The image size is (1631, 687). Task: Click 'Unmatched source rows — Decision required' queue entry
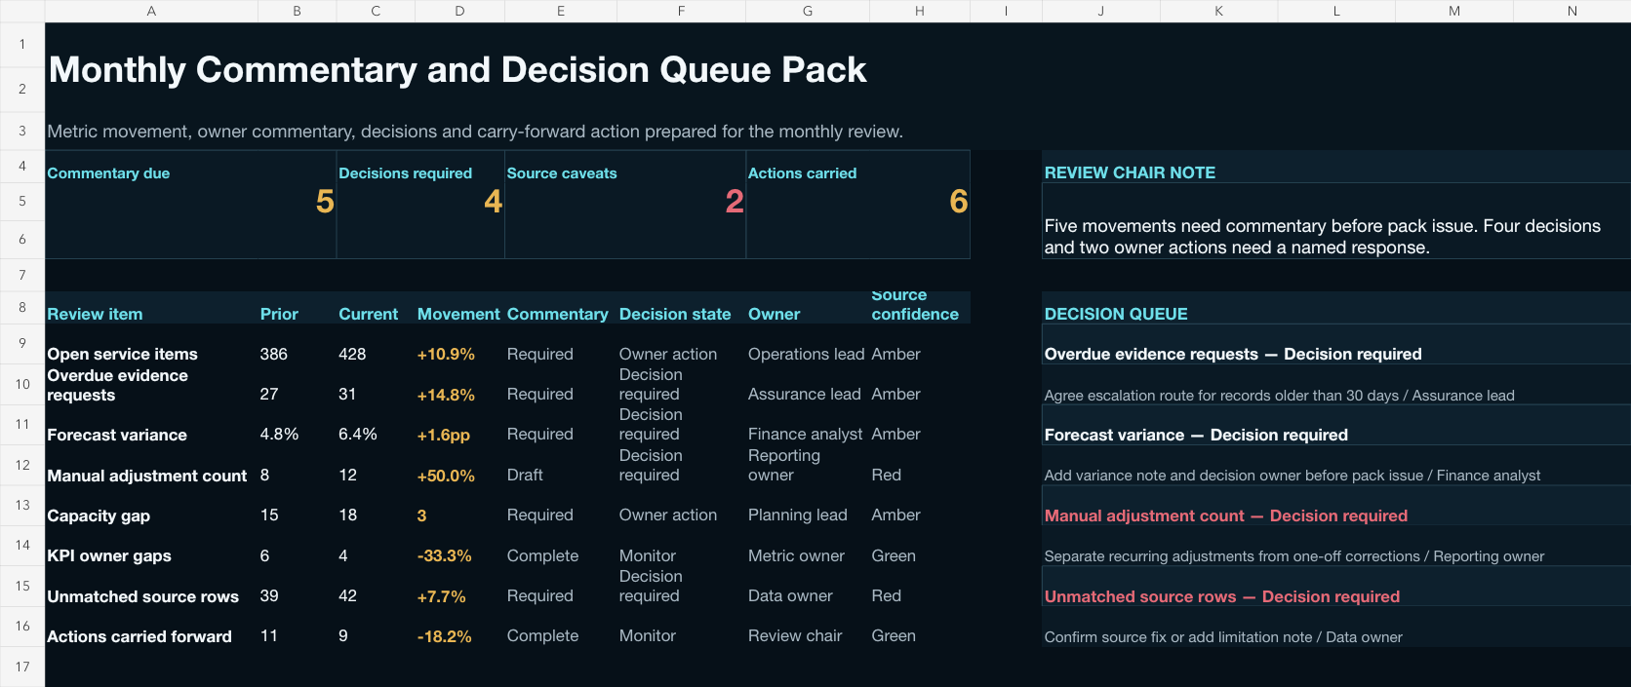click(x=1222, y=596)
